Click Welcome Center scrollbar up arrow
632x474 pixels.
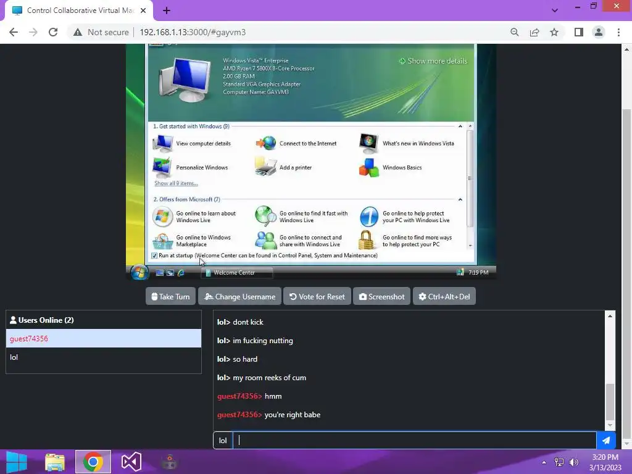click(x=470, y=127)
